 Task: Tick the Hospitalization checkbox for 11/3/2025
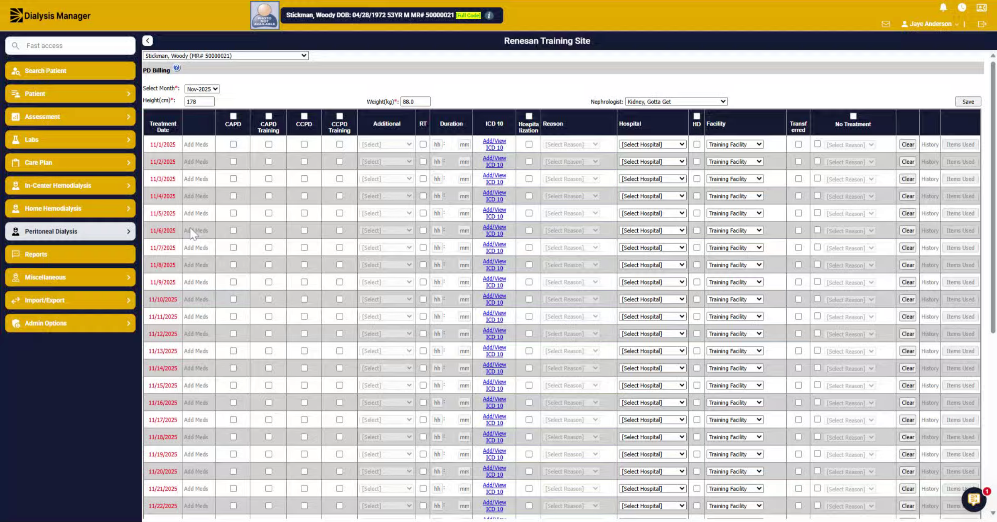tap(529, 179)
